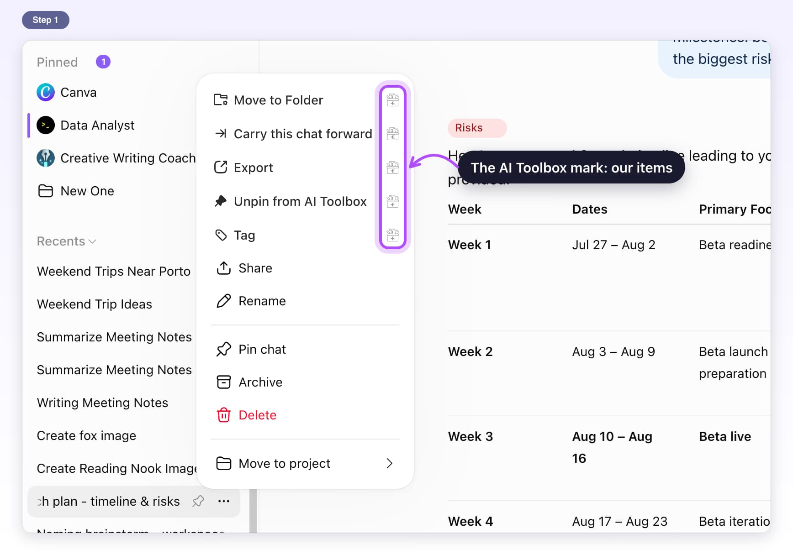793x555 pixels.
Task: Click the AI Toolbox mark beside Unpin
Action: coord(393,201)
